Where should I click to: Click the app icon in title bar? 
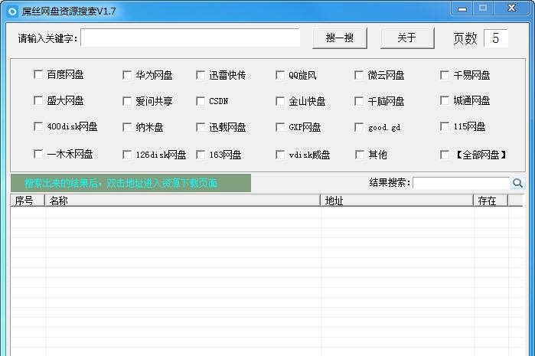coord(12,11)
